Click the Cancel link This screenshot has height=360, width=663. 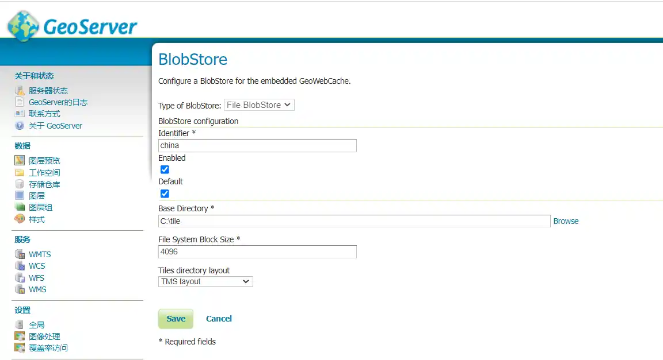coord(219,319)
